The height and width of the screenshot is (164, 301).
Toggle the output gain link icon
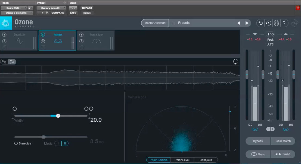286,129
